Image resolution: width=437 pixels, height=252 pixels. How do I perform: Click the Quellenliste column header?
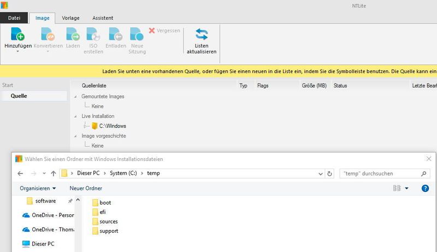(94, 86)
